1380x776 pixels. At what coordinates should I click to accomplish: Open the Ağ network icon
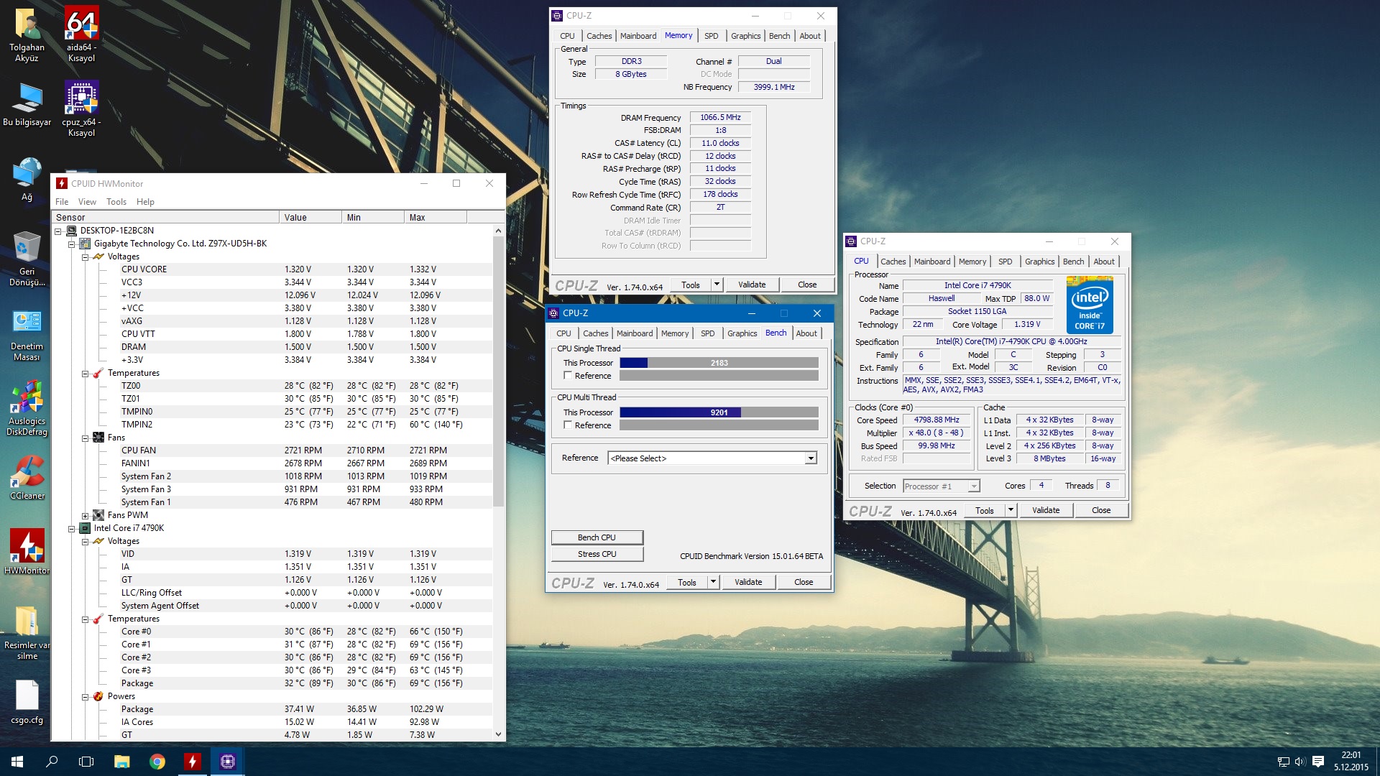pyautogui.click(x=27, y=180)
